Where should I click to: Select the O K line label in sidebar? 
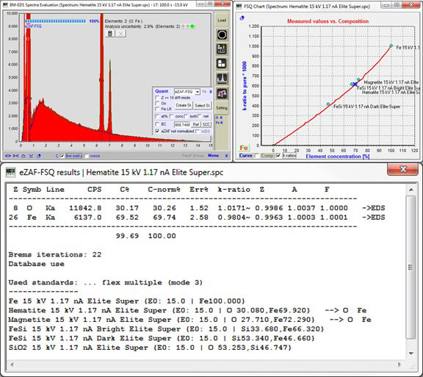click(220, 118)
